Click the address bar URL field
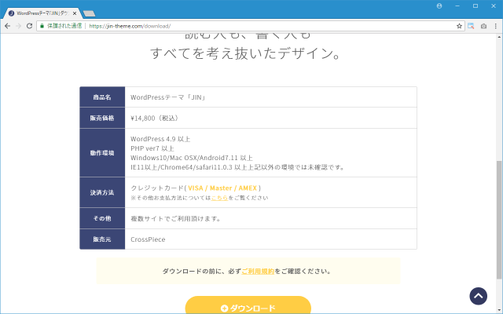503x314 pixels. [250, 26]
